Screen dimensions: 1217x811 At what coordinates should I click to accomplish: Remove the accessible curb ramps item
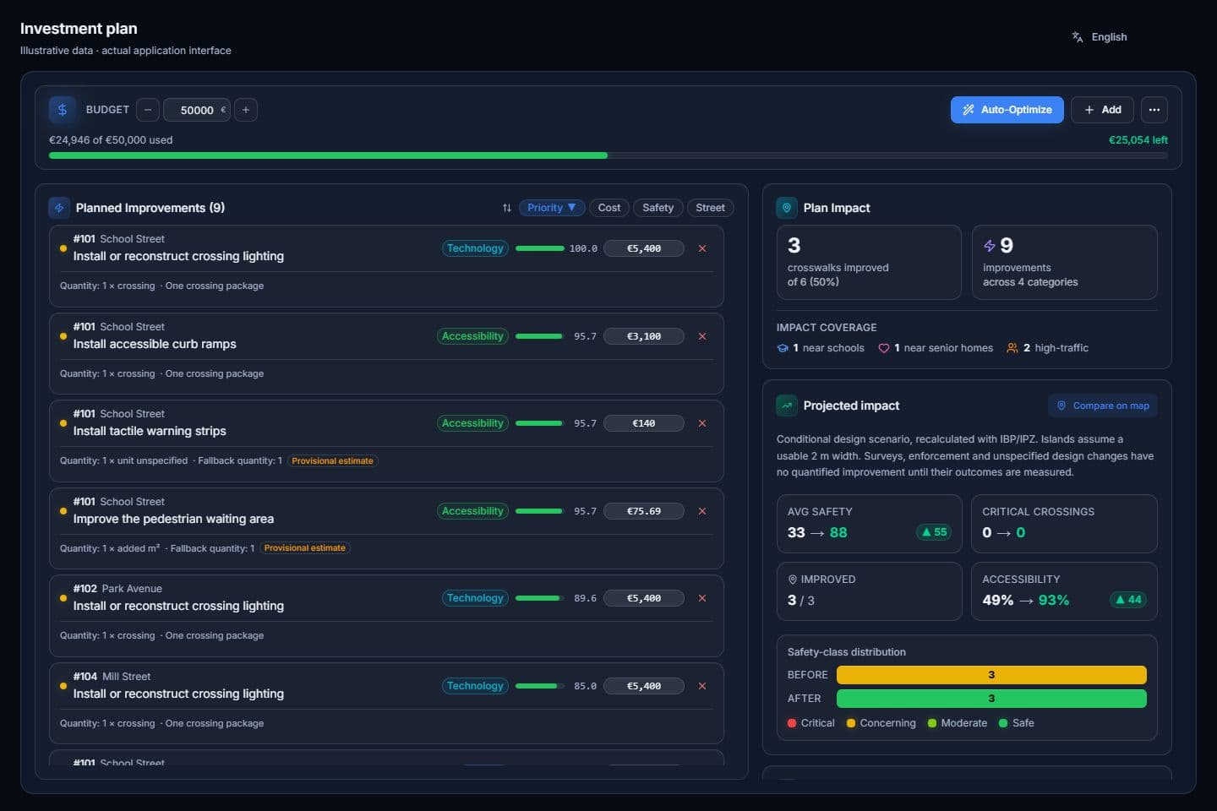[702, 336]
